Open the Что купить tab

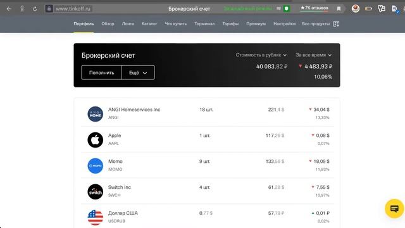pos(176,23)
